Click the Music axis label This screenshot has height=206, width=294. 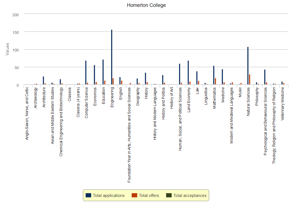240,92
